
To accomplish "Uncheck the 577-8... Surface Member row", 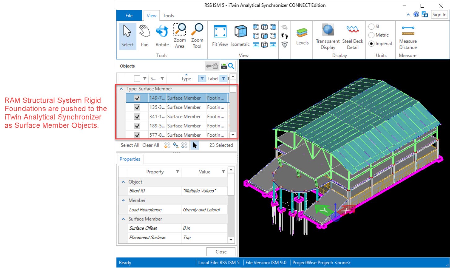I will 137,135.
